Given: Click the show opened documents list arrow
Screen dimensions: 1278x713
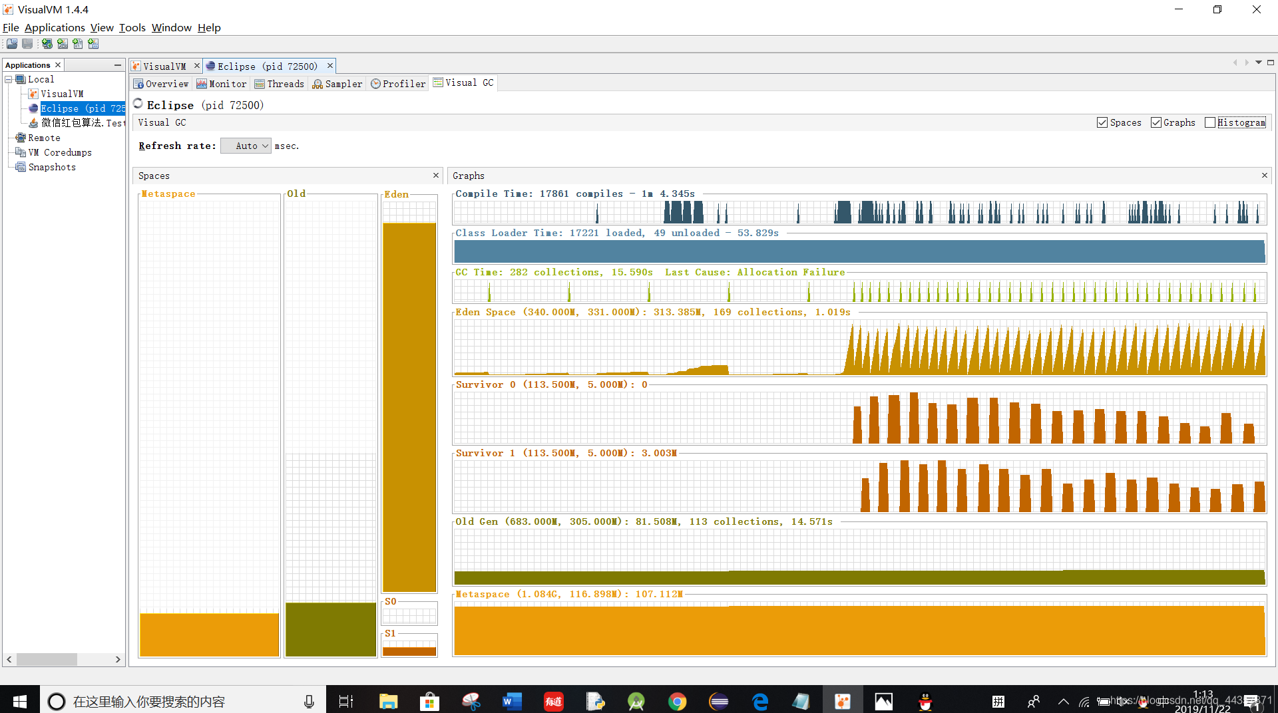Looking at the screenshot, I should 1259,63.
